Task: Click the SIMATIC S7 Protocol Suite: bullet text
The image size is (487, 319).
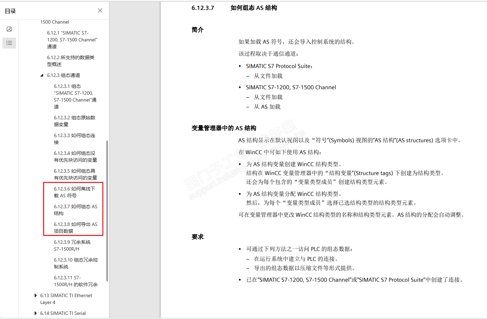Action: point(279,66)
